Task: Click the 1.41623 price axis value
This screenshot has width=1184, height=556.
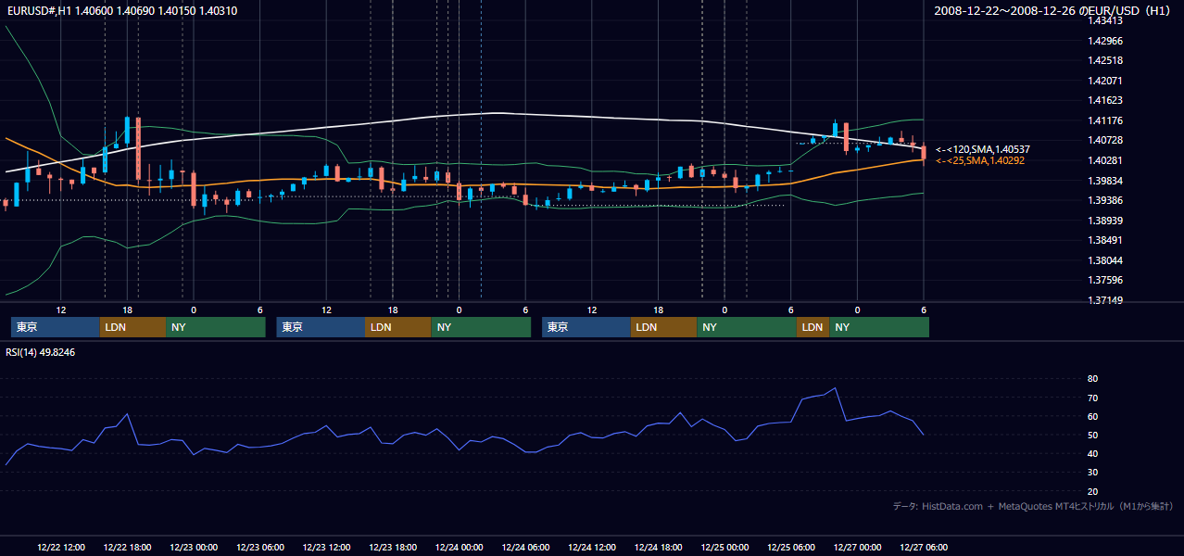Action: click(1104, 100)
